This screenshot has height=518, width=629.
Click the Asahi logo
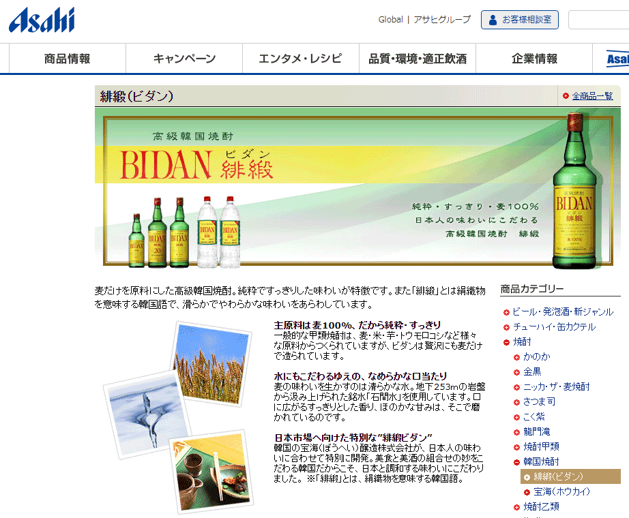pyautogui.click(x=42, y=20)
